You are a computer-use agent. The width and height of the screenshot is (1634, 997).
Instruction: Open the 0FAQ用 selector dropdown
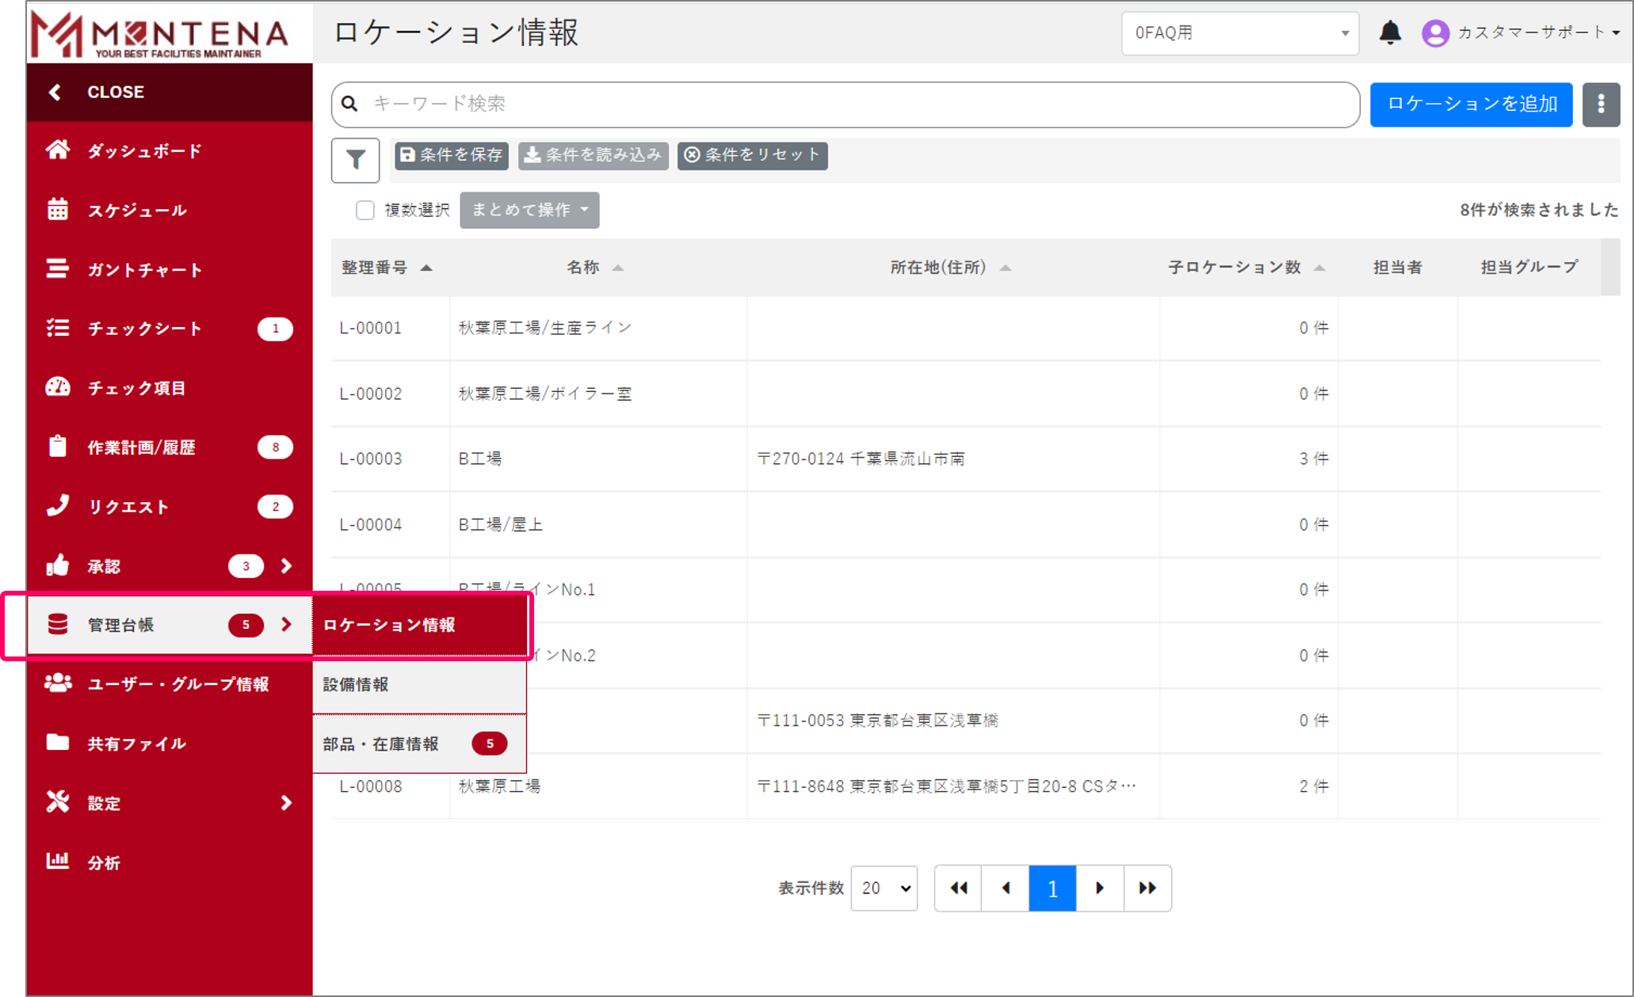(x=1239, y=33)
